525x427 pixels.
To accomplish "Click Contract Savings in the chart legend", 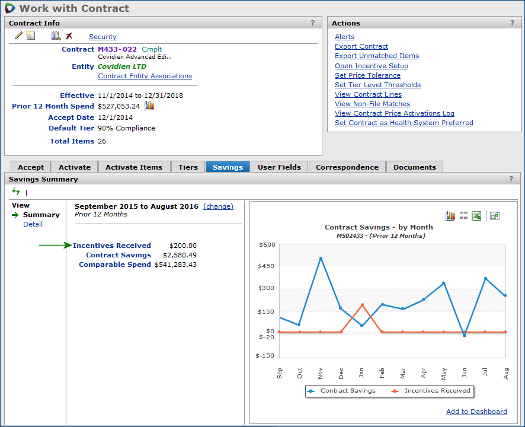I will click(x=348, y=391).
